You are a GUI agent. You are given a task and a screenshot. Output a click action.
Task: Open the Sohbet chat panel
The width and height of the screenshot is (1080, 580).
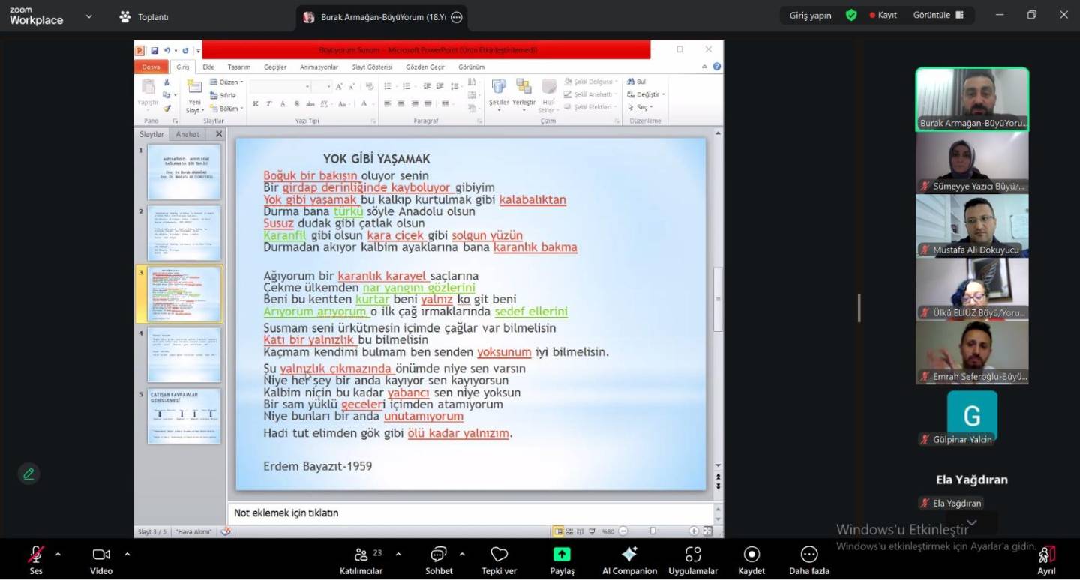tap(439, 558)
